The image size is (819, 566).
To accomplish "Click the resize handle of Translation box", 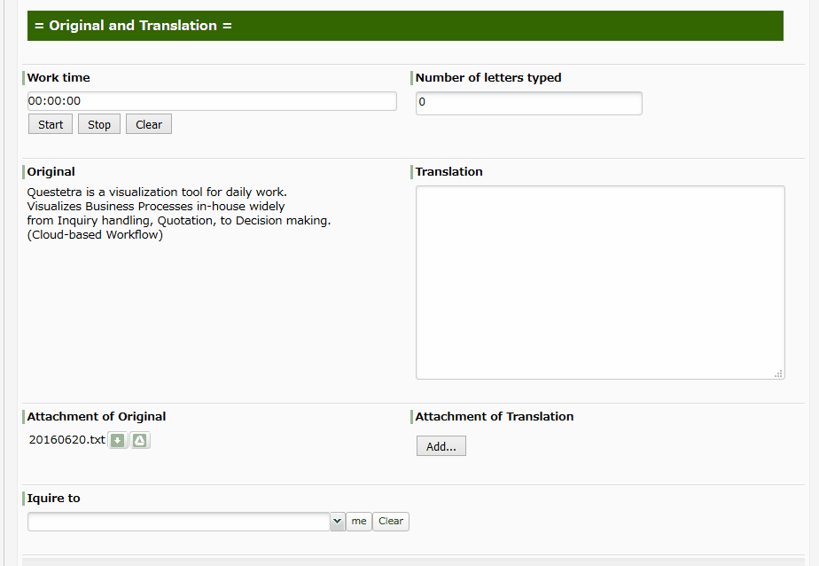I will (779, 374).
